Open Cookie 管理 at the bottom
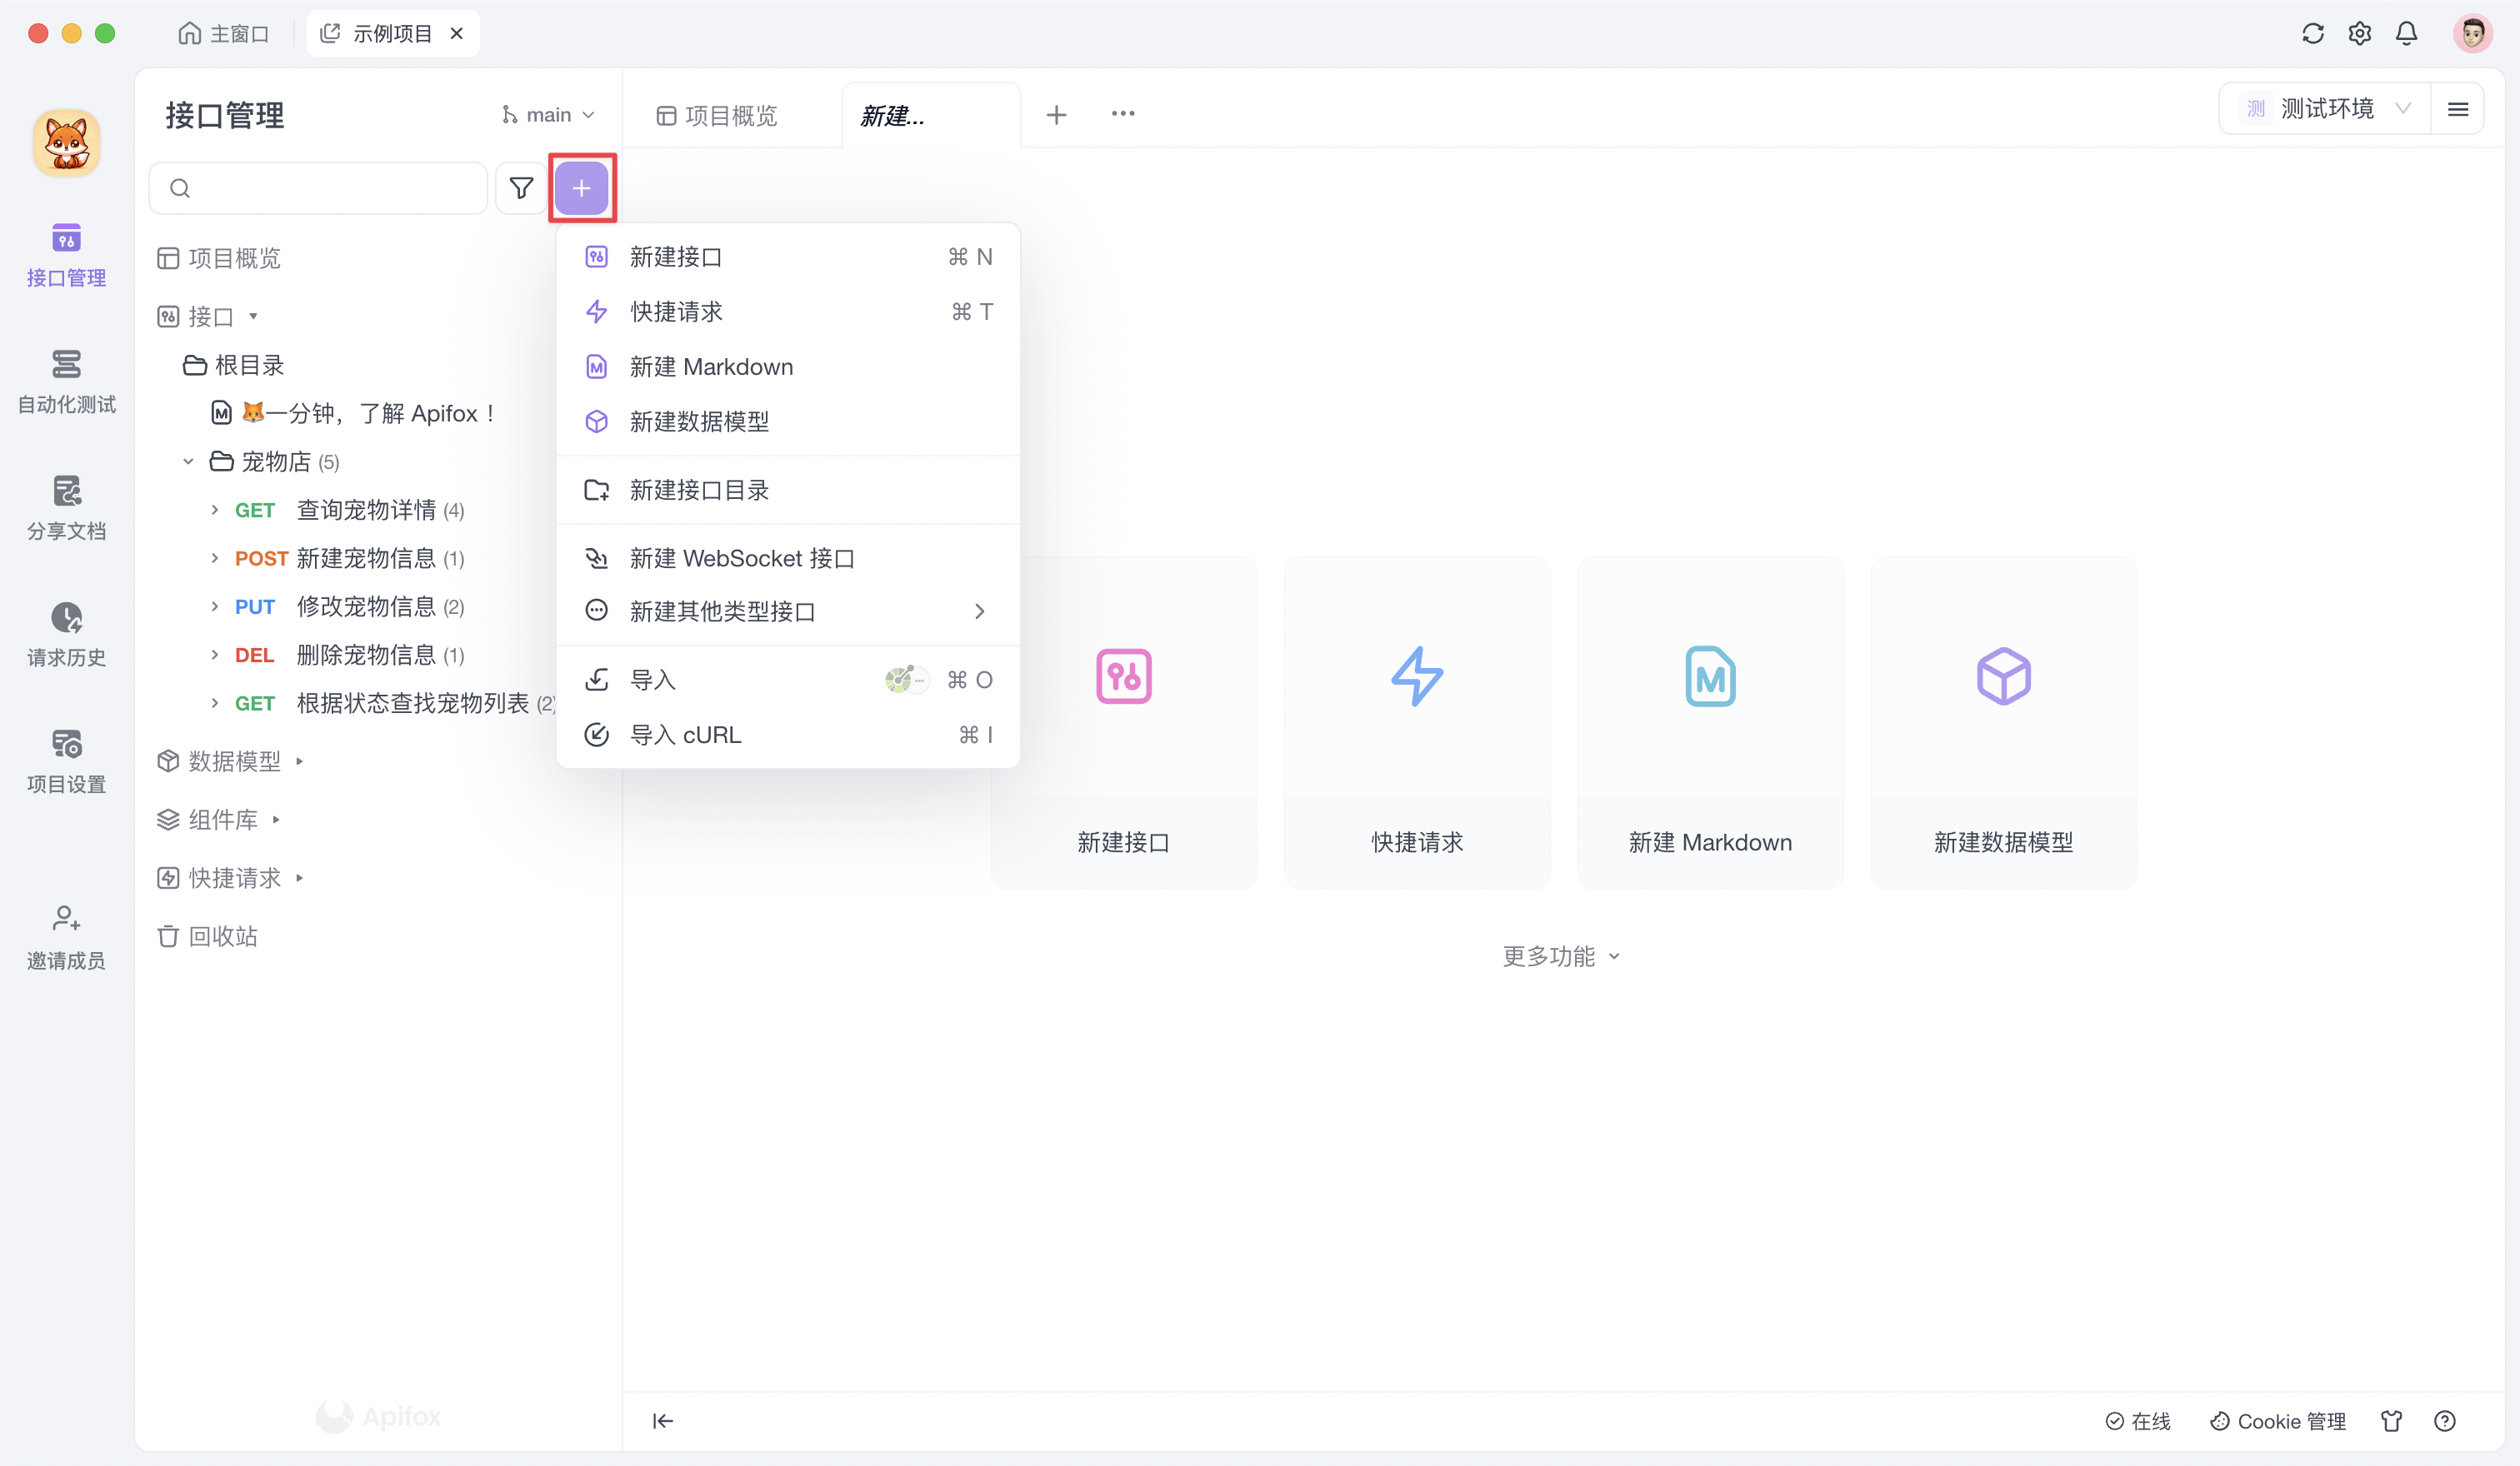 [2277, 1420]
